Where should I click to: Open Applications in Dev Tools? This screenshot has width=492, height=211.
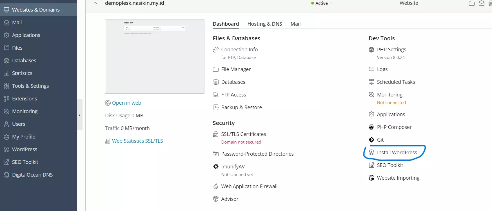click(x=391, y=115)
